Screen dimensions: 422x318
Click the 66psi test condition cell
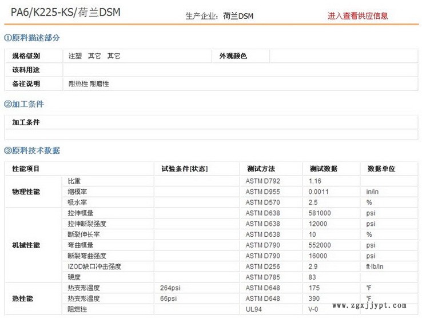(x=197, y=299)
